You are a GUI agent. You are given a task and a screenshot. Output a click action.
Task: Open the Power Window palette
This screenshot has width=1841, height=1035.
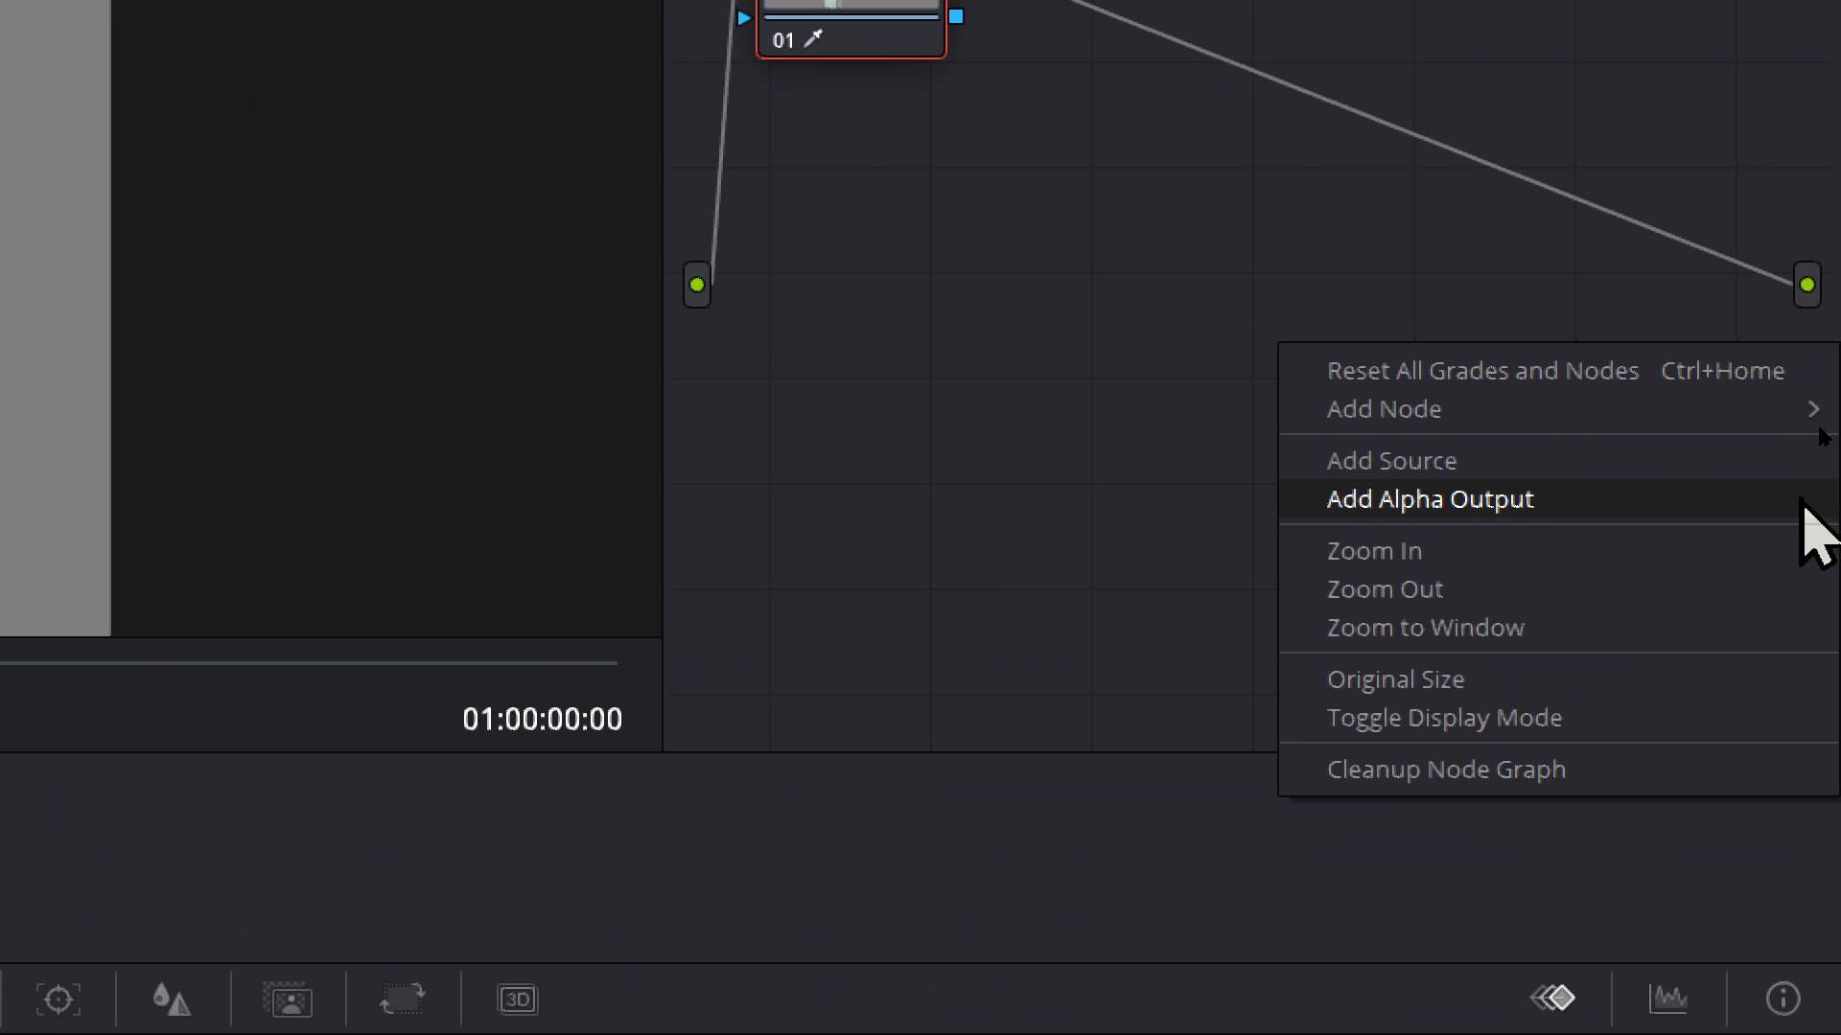(288, 999)
